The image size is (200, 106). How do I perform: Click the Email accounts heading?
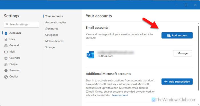(97, 28)
